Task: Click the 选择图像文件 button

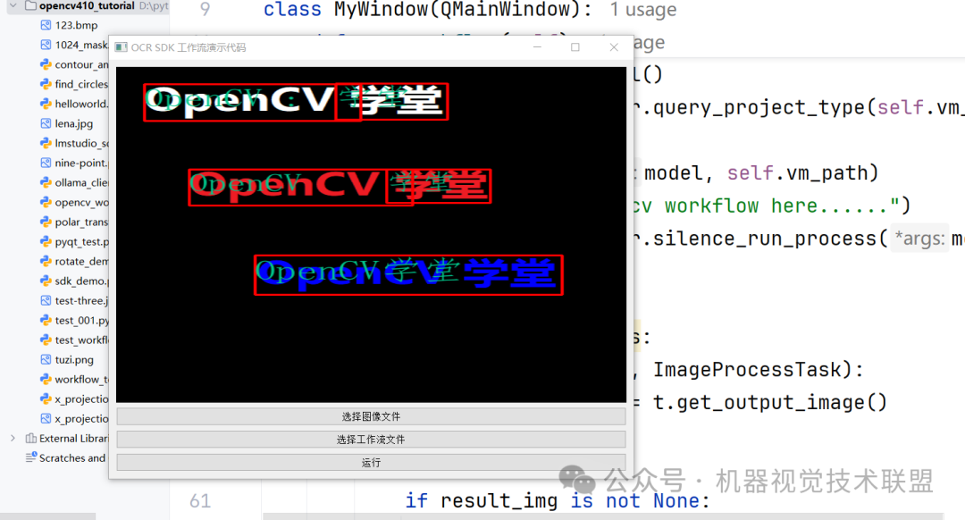Action: click(x=371, y=416)
